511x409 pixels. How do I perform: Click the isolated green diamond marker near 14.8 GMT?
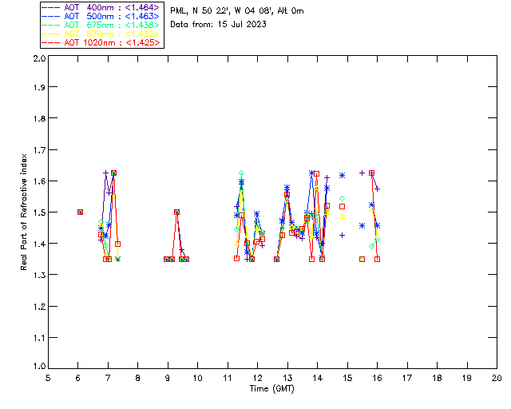tap(342, 198)
